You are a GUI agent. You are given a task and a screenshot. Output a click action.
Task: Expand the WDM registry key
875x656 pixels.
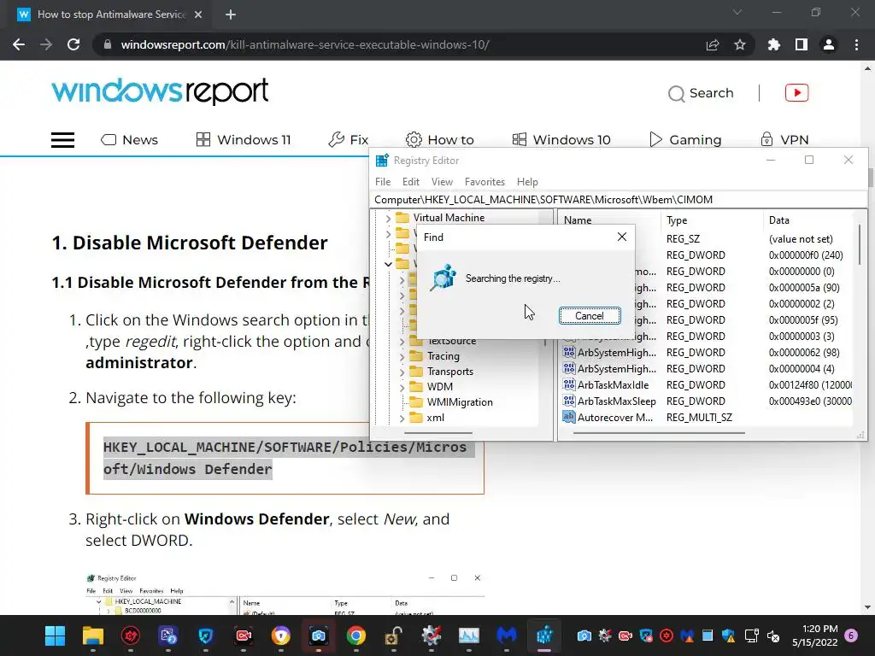(402, 387)
